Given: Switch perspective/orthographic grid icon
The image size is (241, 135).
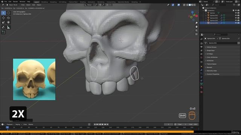Looking at the screenshot, I should 196,34.
